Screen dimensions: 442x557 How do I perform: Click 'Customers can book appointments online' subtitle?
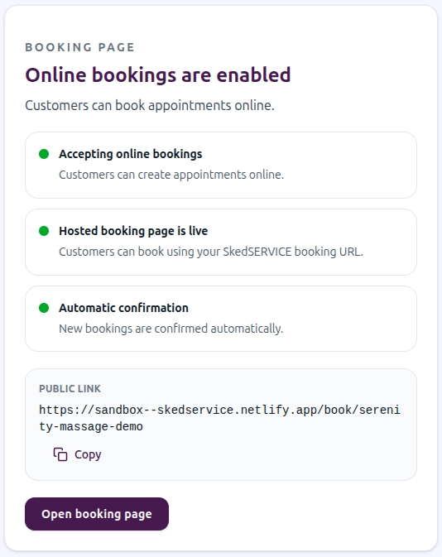[x=150, y=105]
